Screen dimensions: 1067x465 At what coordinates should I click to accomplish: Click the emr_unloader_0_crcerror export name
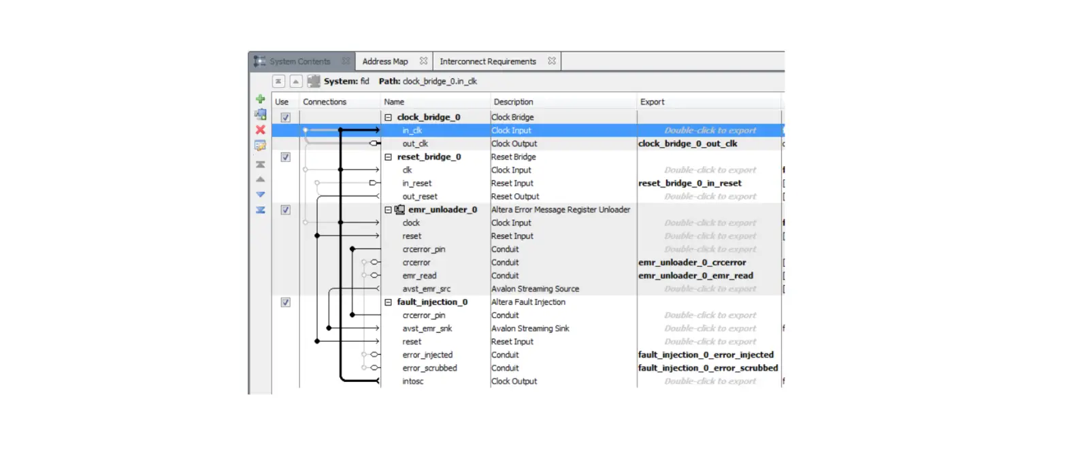[x=692, y=262]
